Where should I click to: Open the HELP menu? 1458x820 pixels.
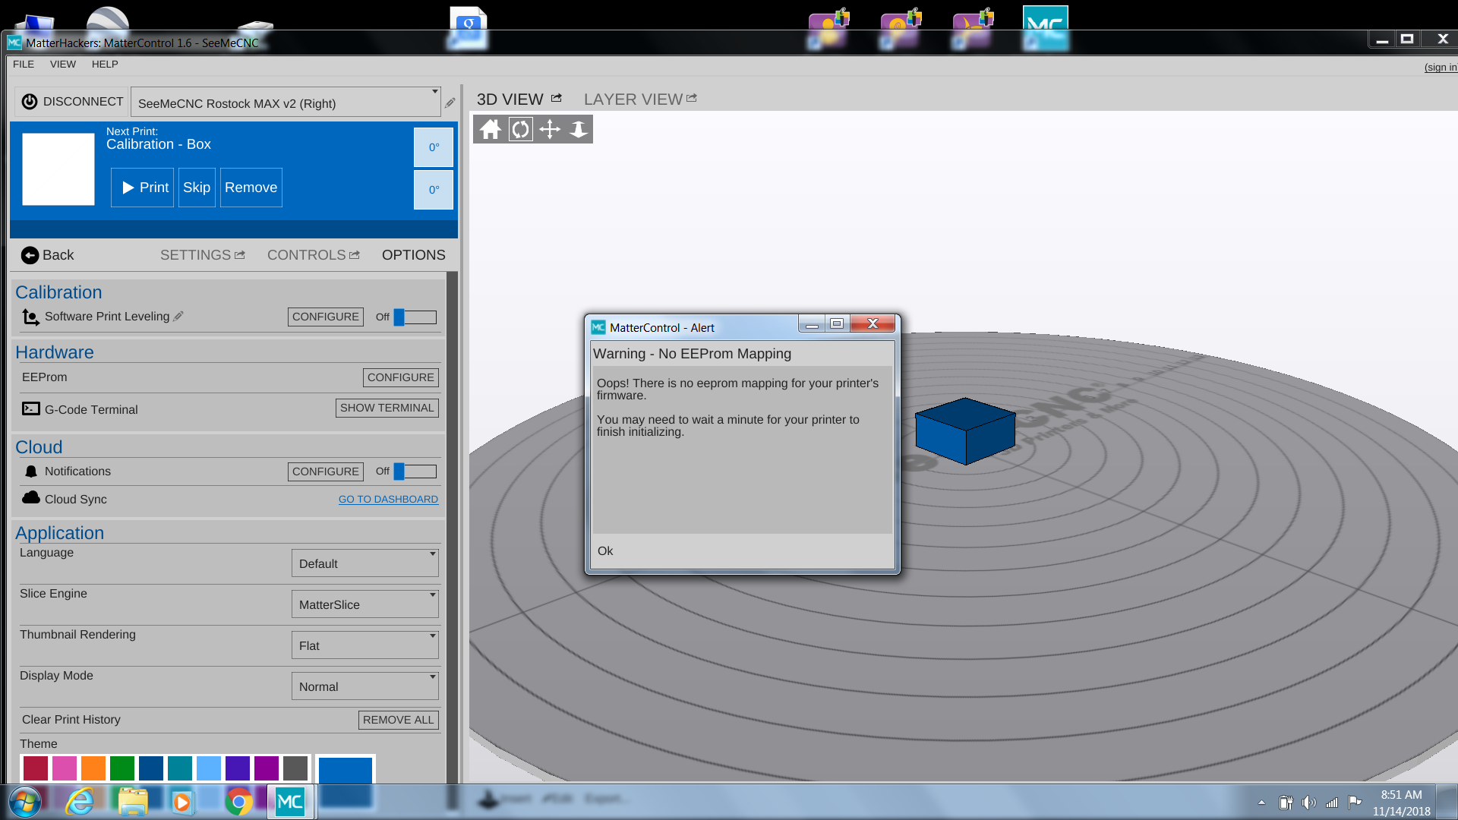click(105, 65)
